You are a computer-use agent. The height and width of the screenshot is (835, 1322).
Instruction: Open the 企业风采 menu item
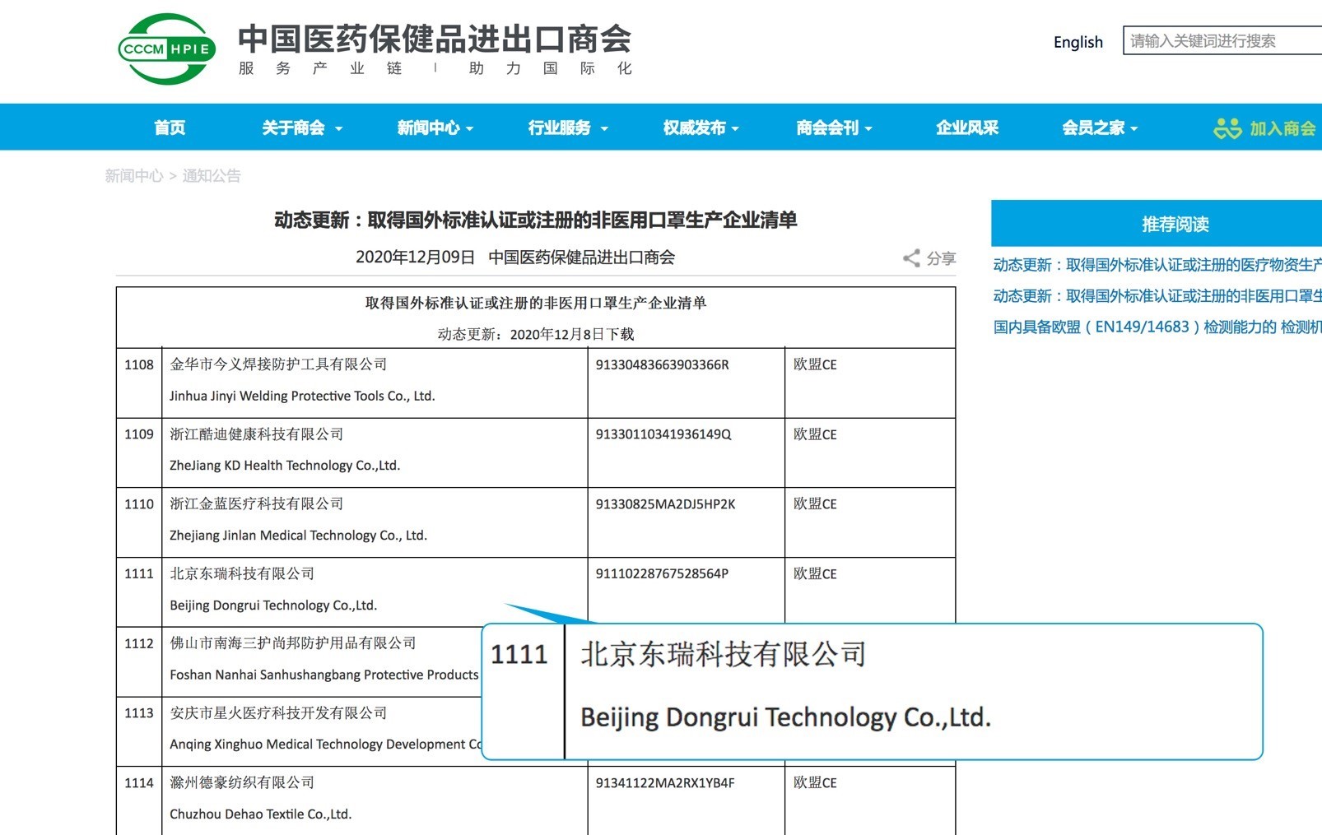click(967, 128)
